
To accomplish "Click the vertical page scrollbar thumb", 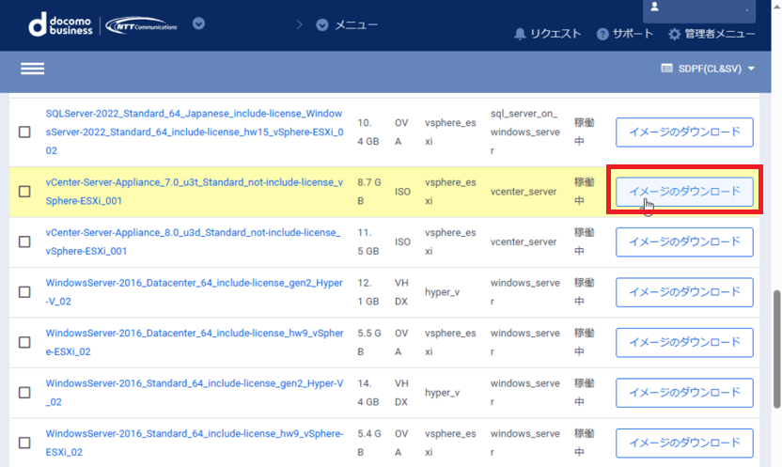I will (x=776, y=350).
